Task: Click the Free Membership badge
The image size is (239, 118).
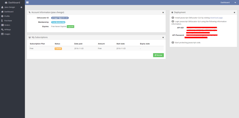Action: point(58,22)
